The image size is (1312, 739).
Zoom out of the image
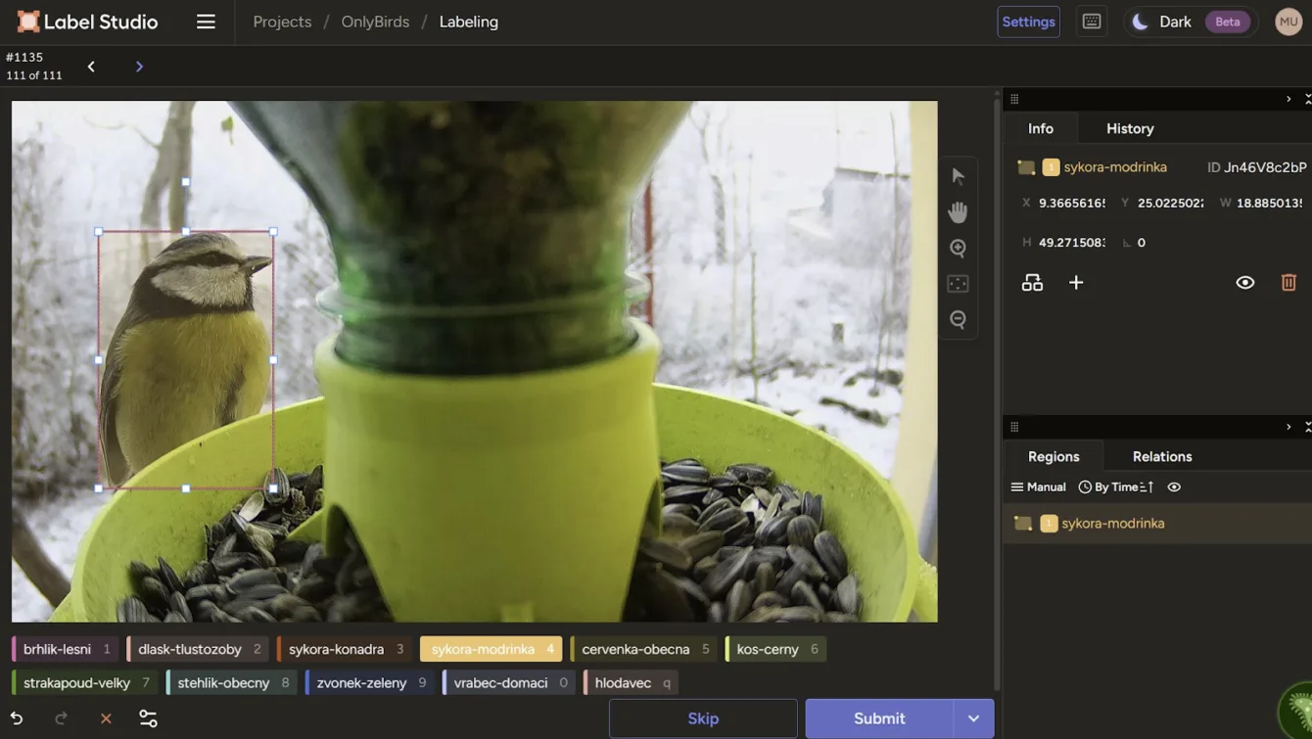tap(958, 320)
